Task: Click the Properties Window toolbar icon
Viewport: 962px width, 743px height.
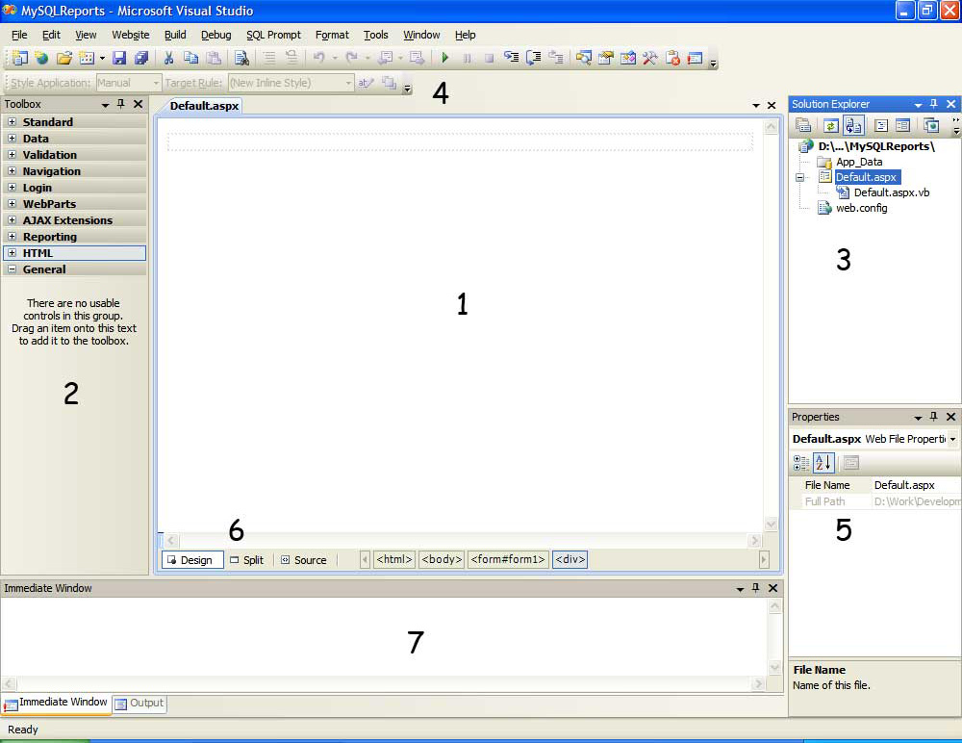Action: tap(606, 58)
